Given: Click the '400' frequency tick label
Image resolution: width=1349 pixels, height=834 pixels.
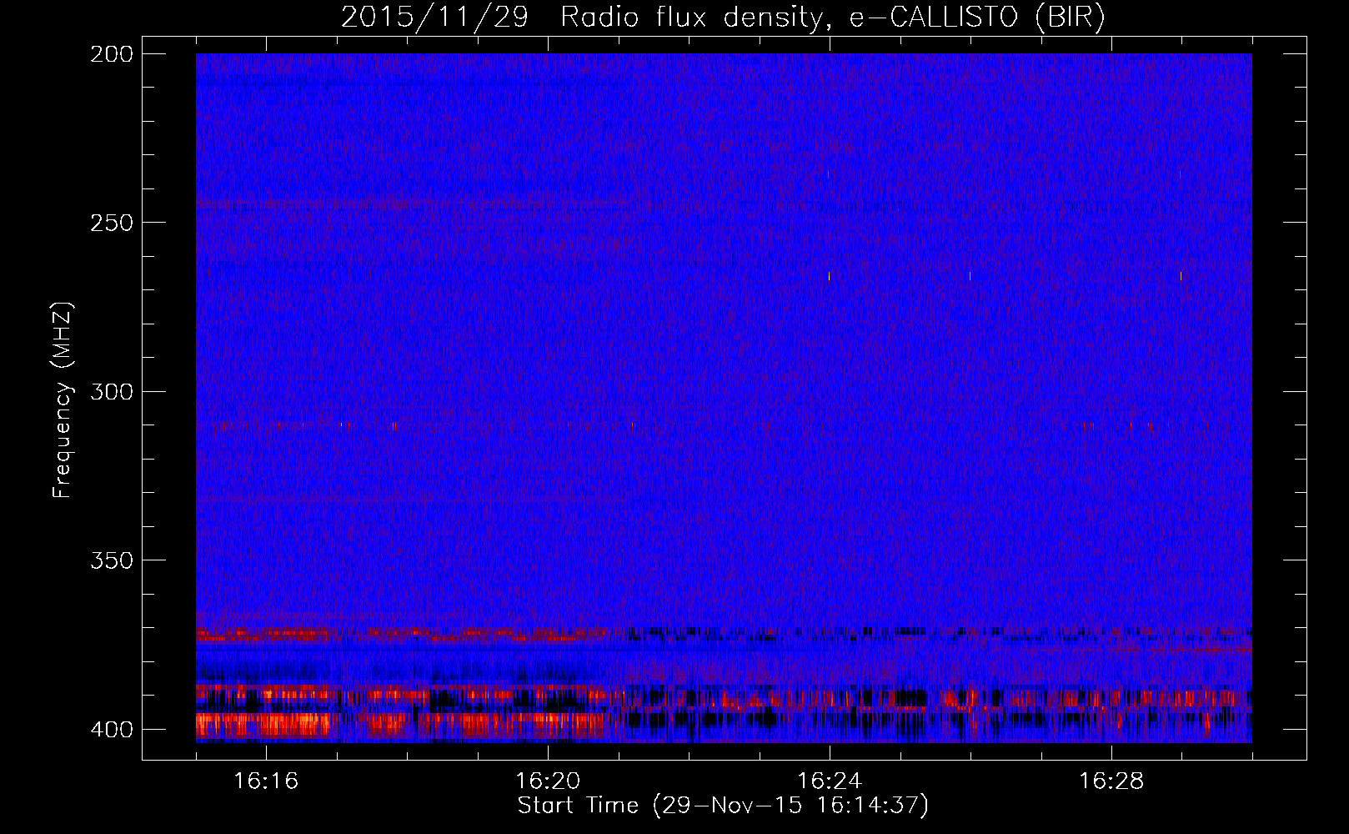Looking at the screenshot, I should click(x=112, y=729).
